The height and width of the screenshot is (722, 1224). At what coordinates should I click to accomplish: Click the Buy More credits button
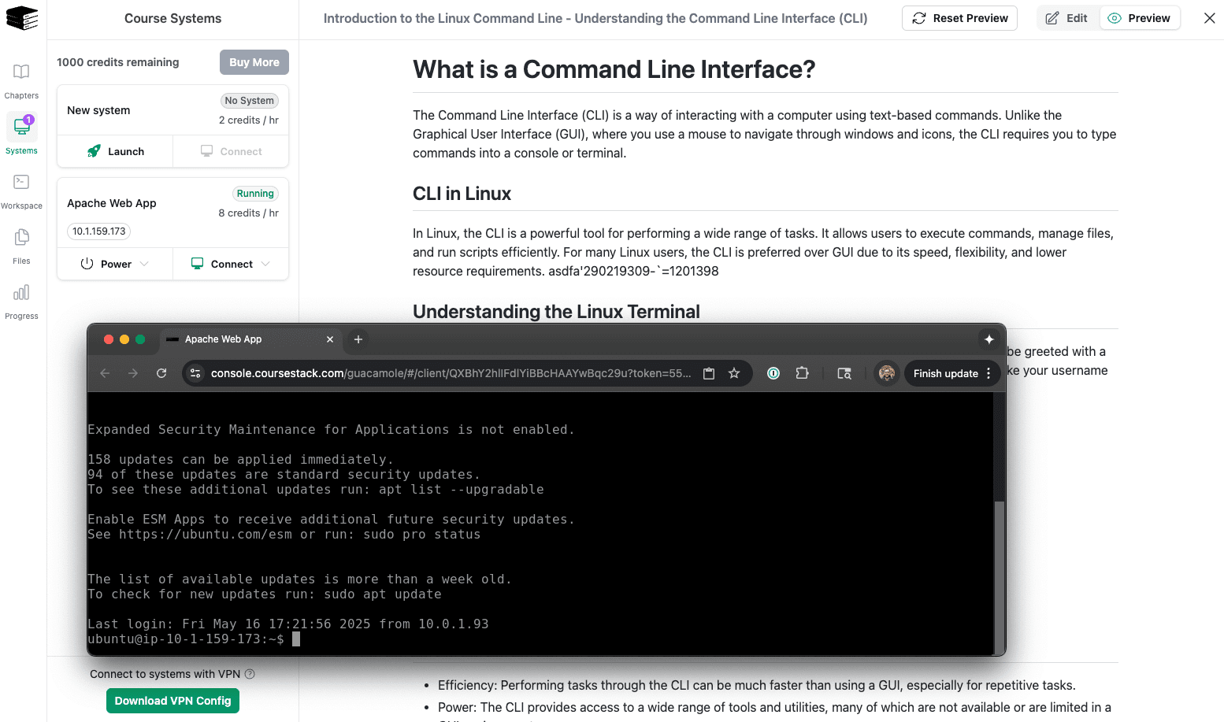254,61
